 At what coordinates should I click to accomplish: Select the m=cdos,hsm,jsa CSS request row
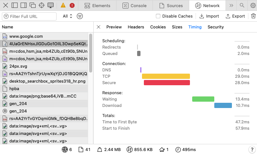[x=44, y=51]
